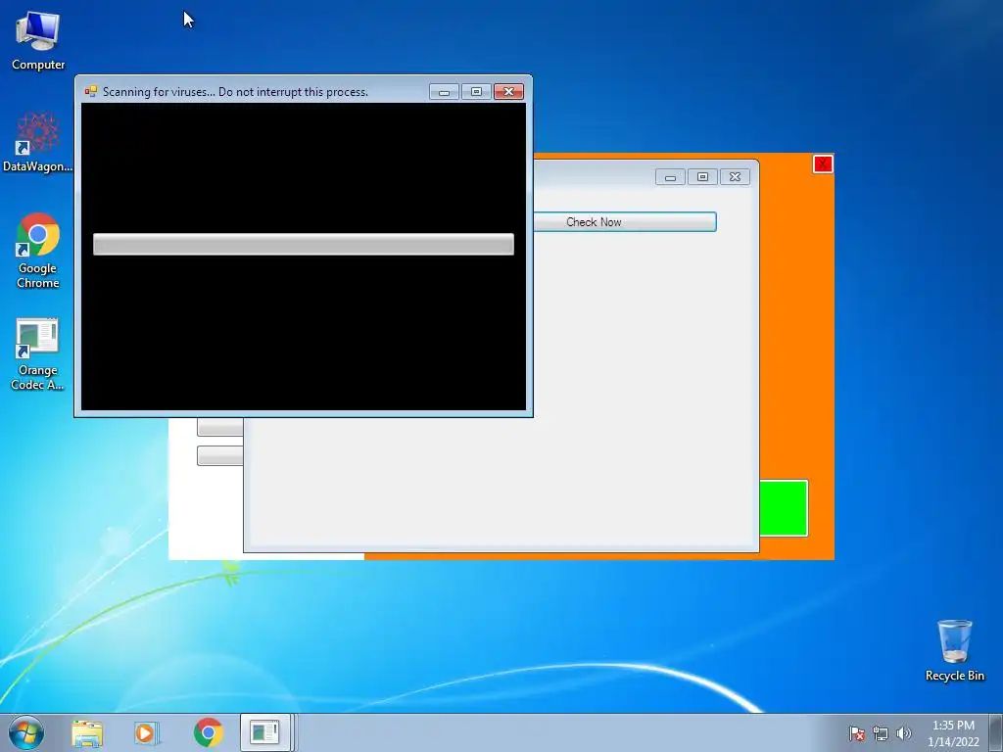Open File Explorer from the taskbar
Viewport: 1003px width, 752px height.
[87, 732]
